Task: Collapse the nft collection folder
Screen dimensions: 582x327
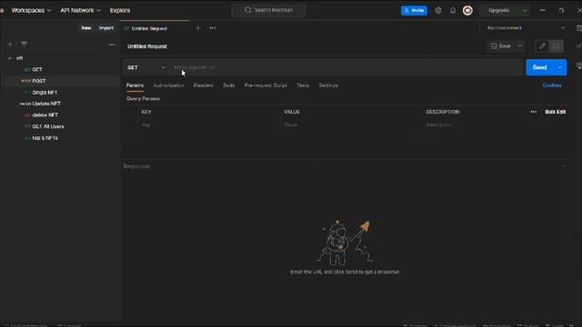Action: [10, 58]
